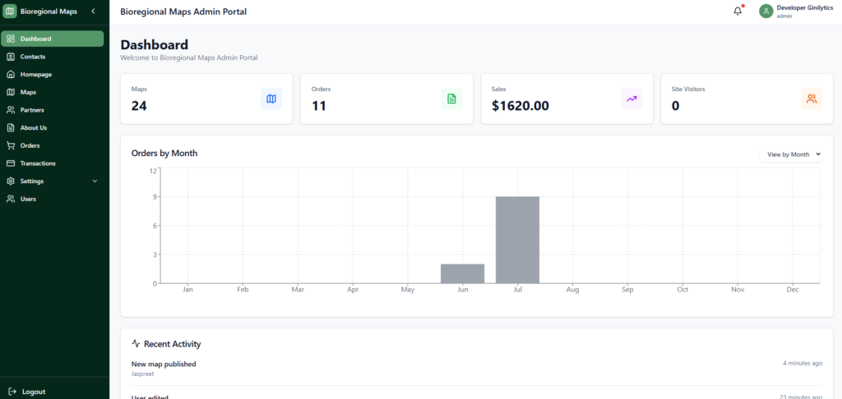Screen dimensions: 842x399
Task: Click the Recent Activity pulse icon
Action: [136, 344]
